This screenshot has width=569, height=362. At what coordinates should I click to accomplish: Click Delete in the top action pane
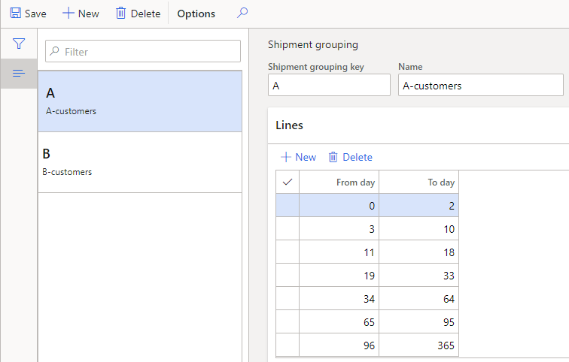[x=138, y=14]
